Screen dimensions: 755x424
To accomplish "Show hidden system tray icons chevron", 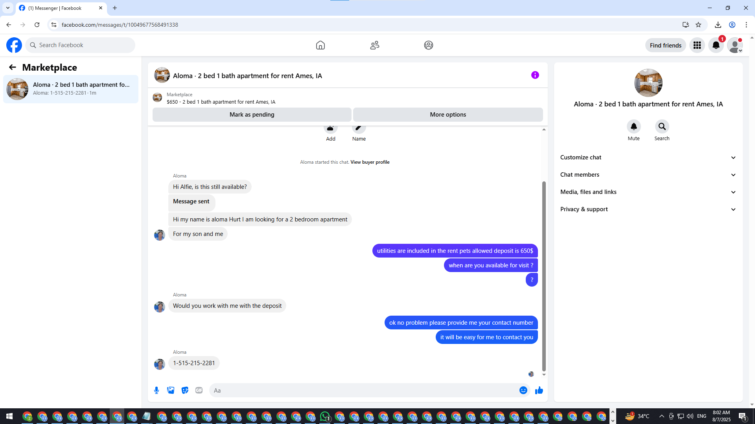I will [x=661, y=416].
